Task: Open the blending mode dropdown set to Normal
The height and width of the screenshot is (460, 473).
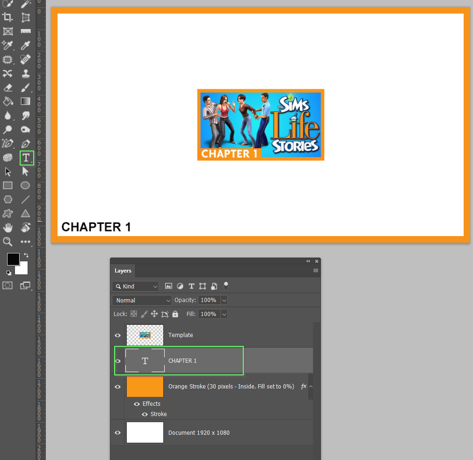Action: (x=142, y=300)
